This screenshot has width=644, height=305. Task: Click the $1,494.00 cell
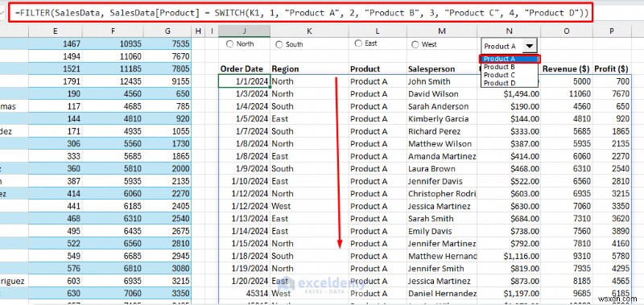[x=509, y=94]
